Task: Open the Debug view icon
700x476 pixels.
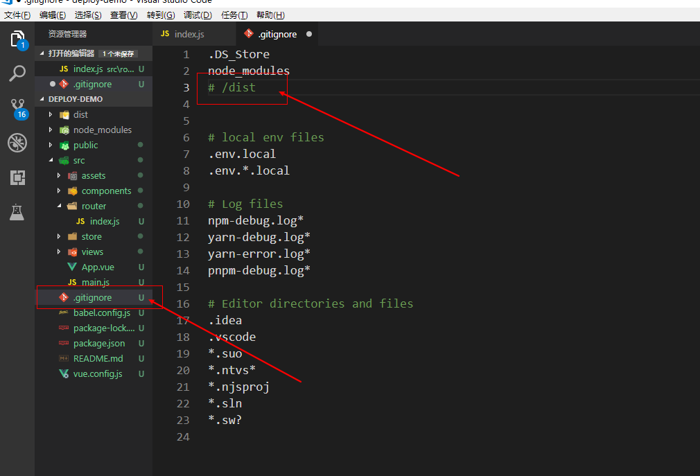Action: (17, 143)
